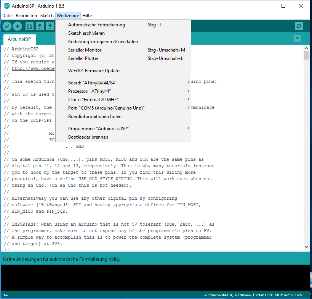Click the Strg+T shortcut label
This screenshot has width=312, height=299.
(154, 25)
